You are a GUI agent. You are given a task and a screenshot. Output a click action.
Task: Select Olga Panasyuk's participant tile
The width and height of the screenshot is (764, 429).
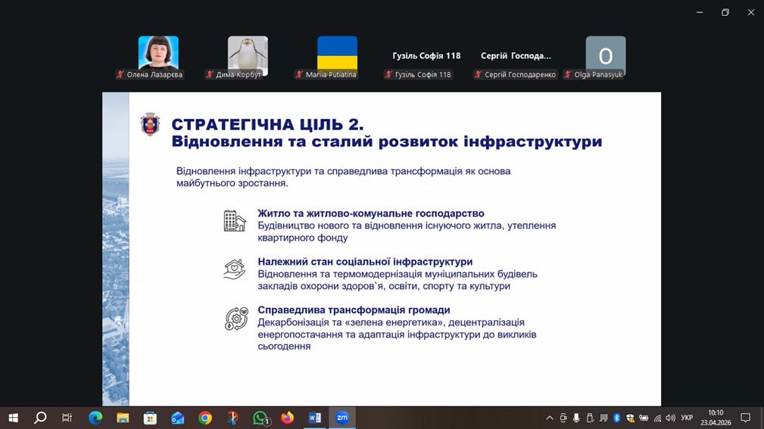coord(606,57)
